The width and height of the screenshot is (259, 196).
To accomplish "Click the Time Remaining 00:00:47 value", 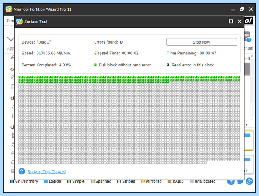I will (x=208, y=53).
